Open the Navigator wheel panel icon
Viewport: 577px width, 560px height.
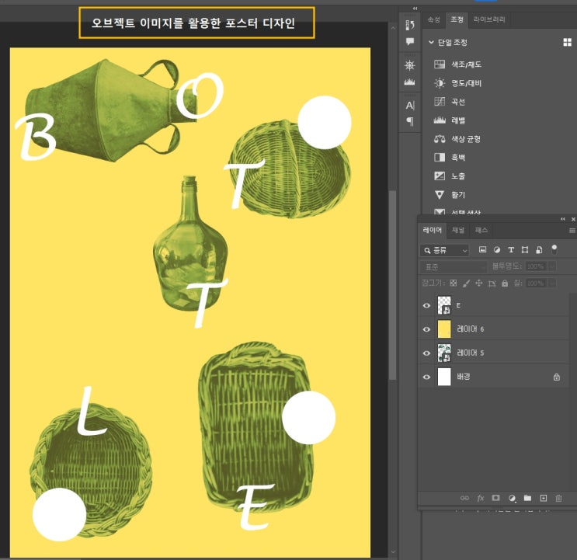(409, 65)
